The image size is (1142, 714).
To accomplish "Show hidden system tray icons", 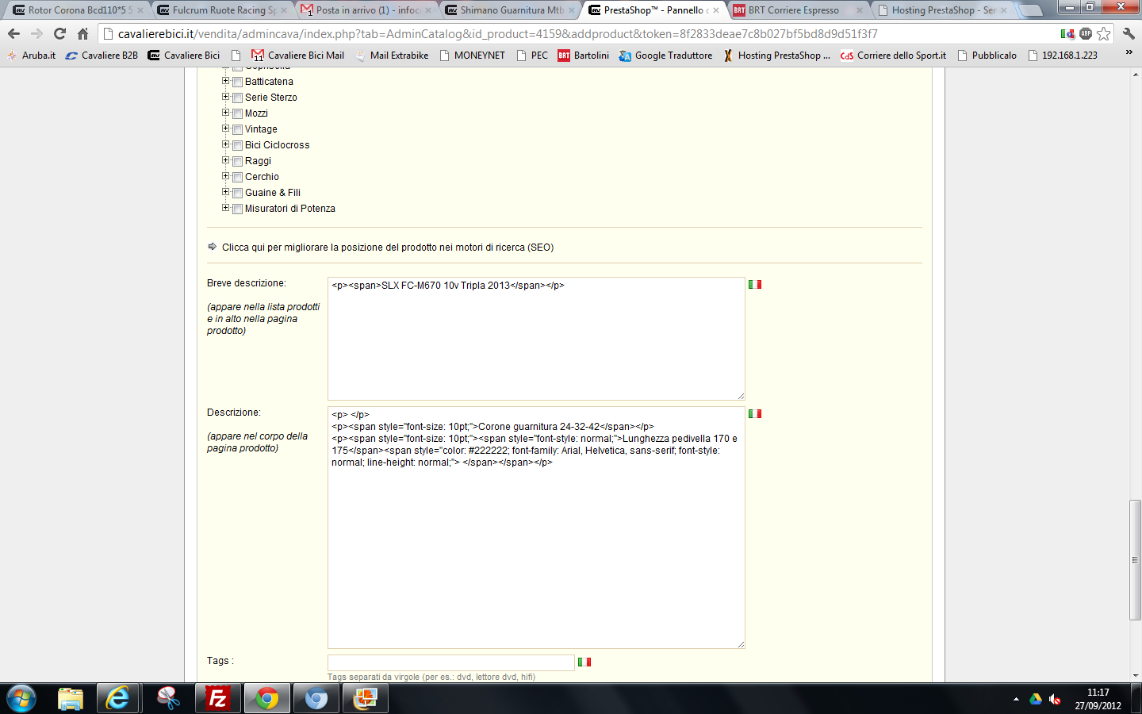I will tap(1016, 699).
